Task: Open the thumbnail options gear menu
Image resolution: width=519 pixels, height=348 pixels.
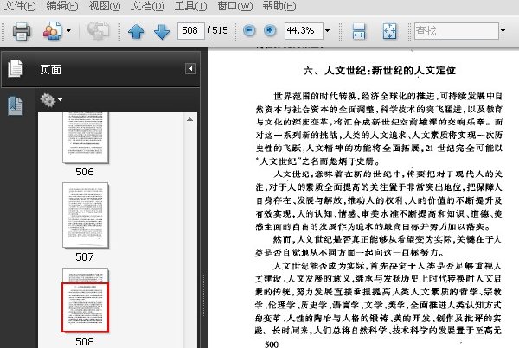Action: point(51,100)
